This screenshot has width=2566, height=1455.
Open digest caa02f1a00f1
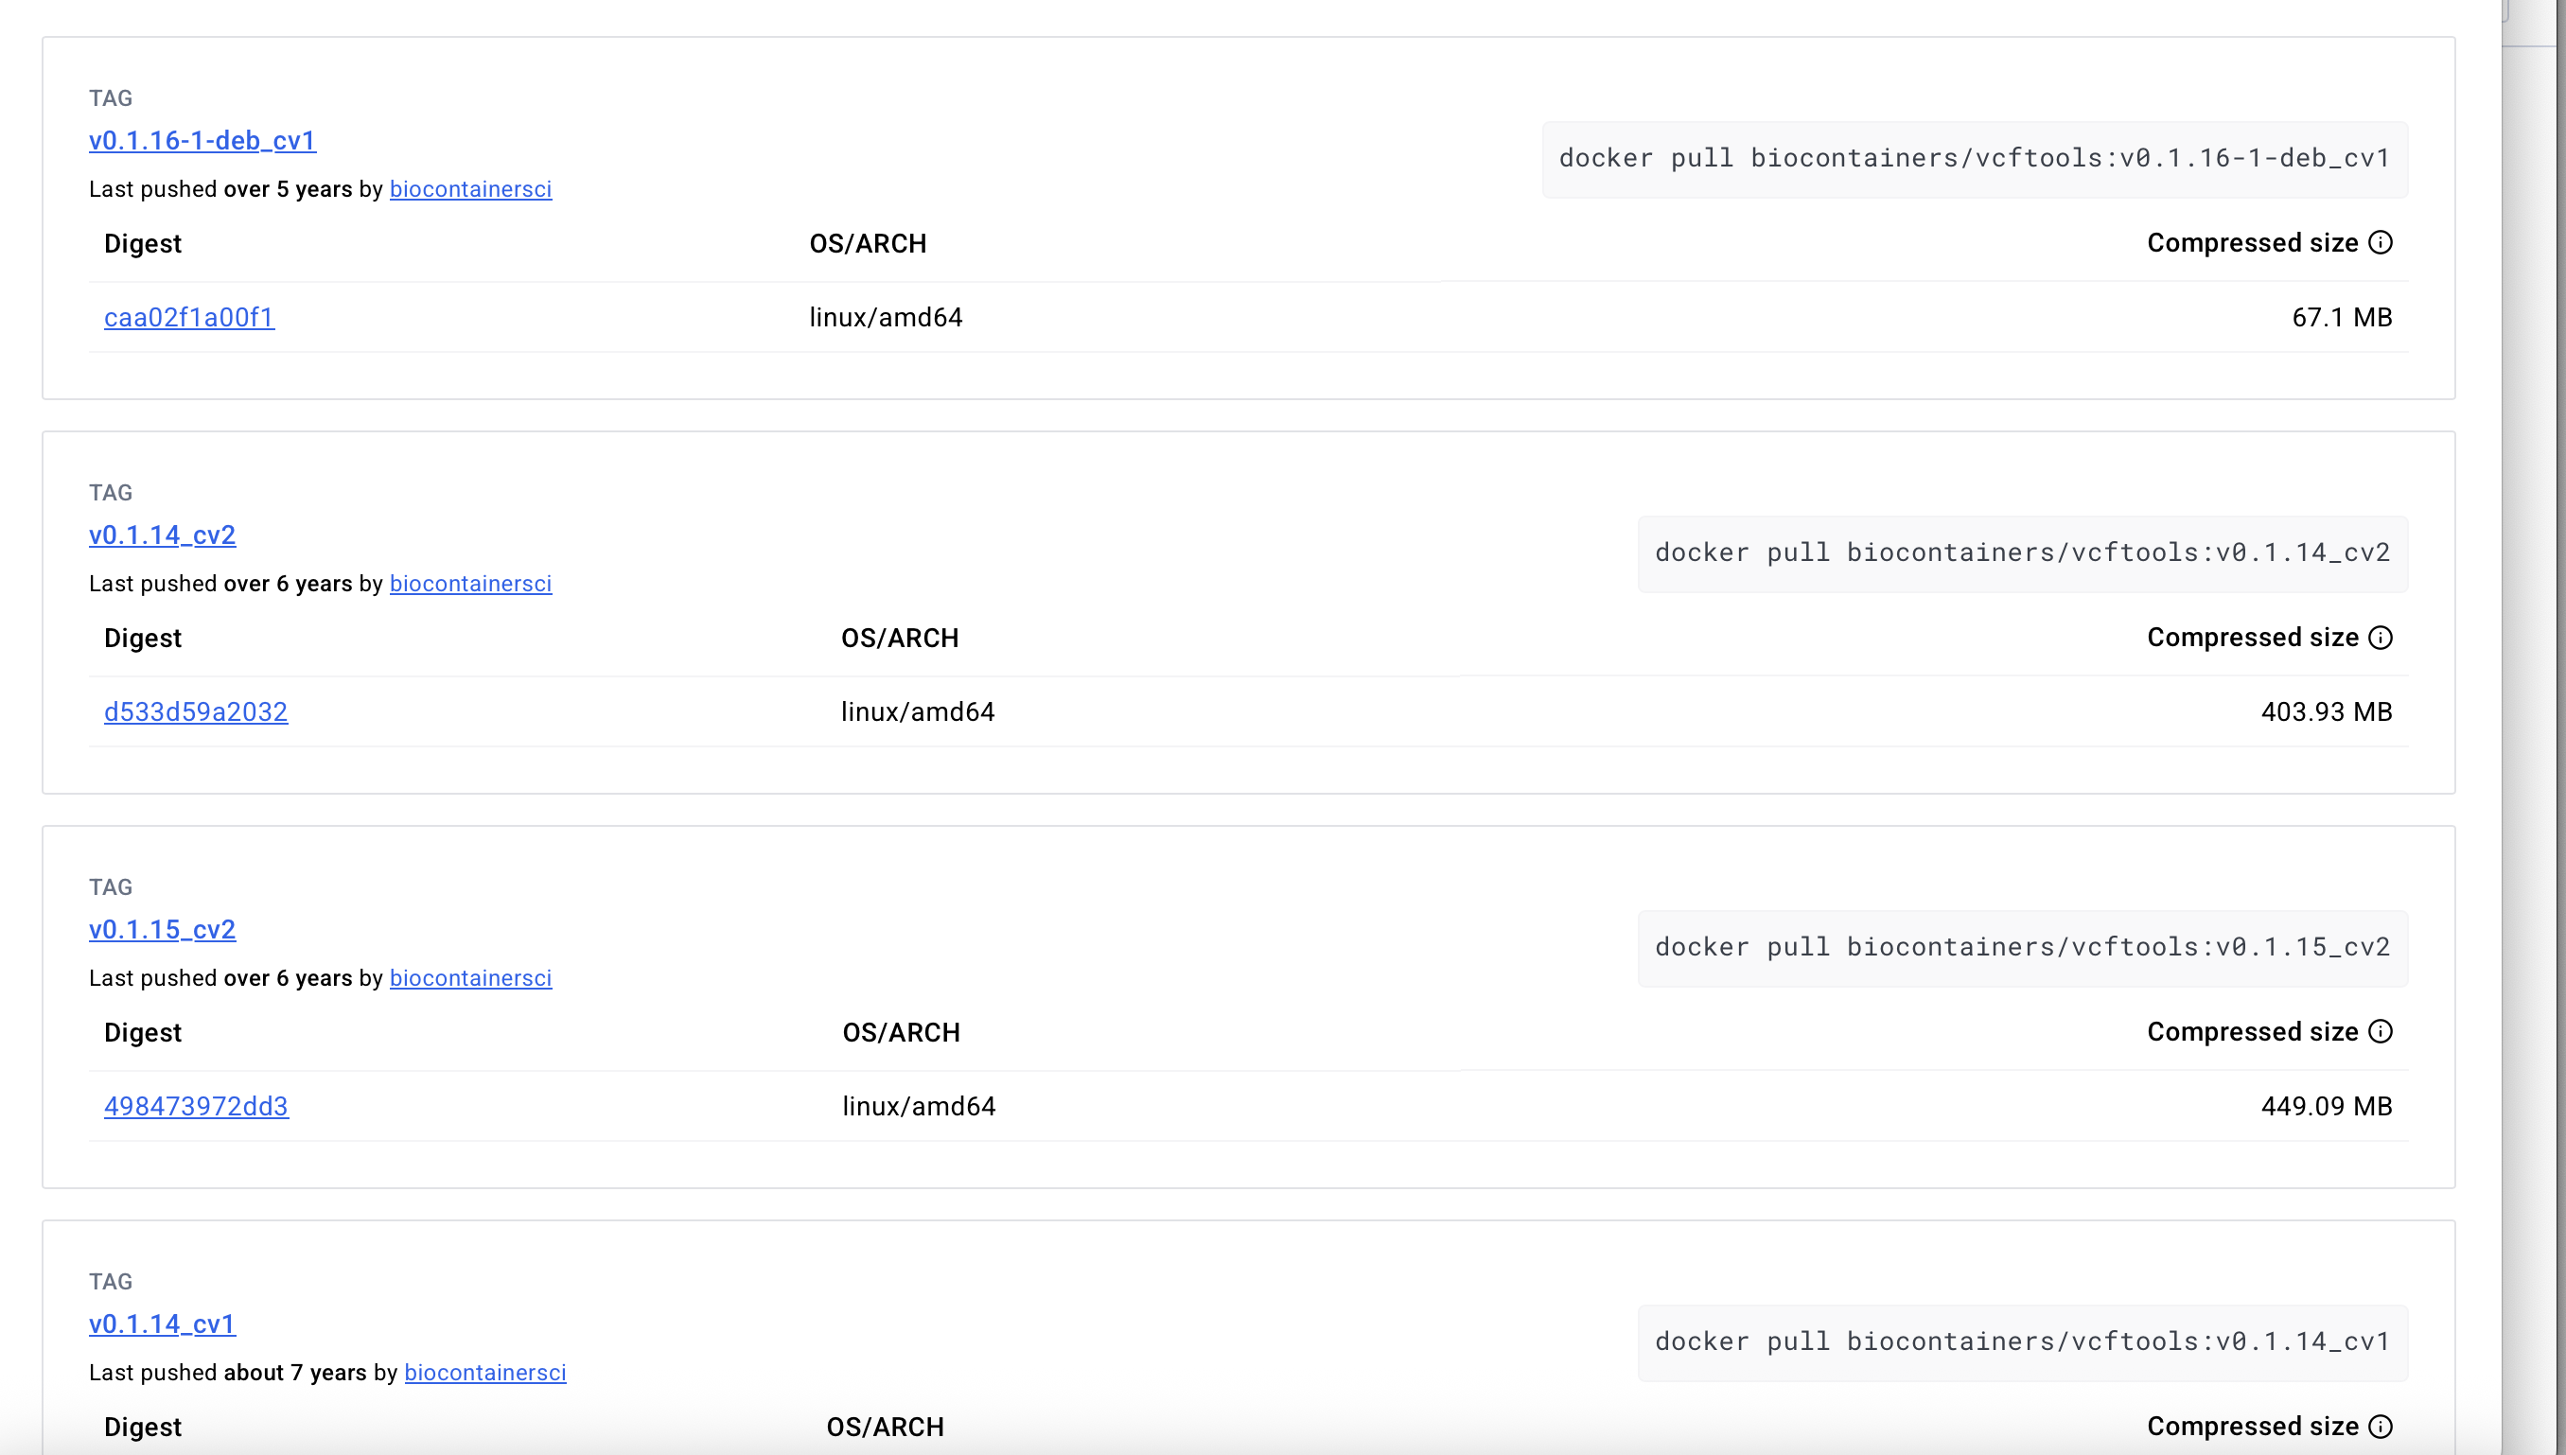tap(189, 318)
